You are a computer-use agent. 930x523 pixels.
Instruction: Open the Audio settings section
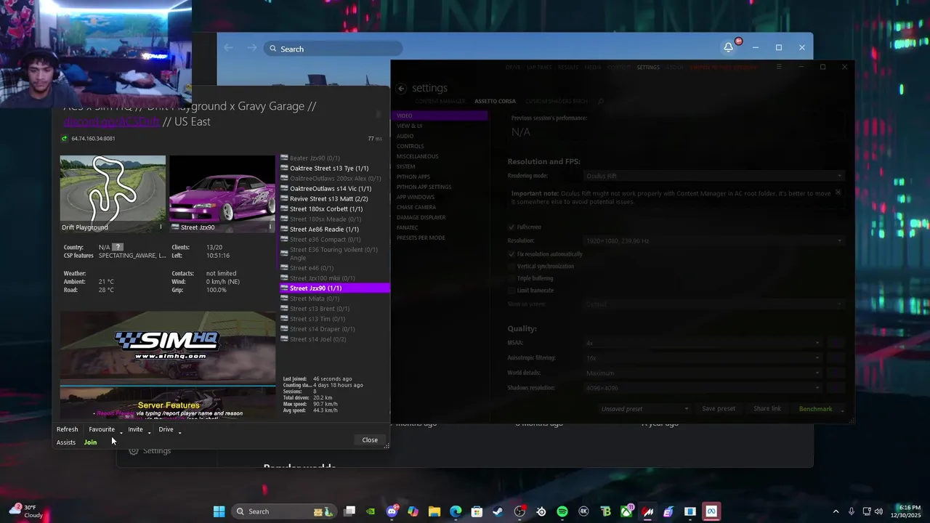405,136
